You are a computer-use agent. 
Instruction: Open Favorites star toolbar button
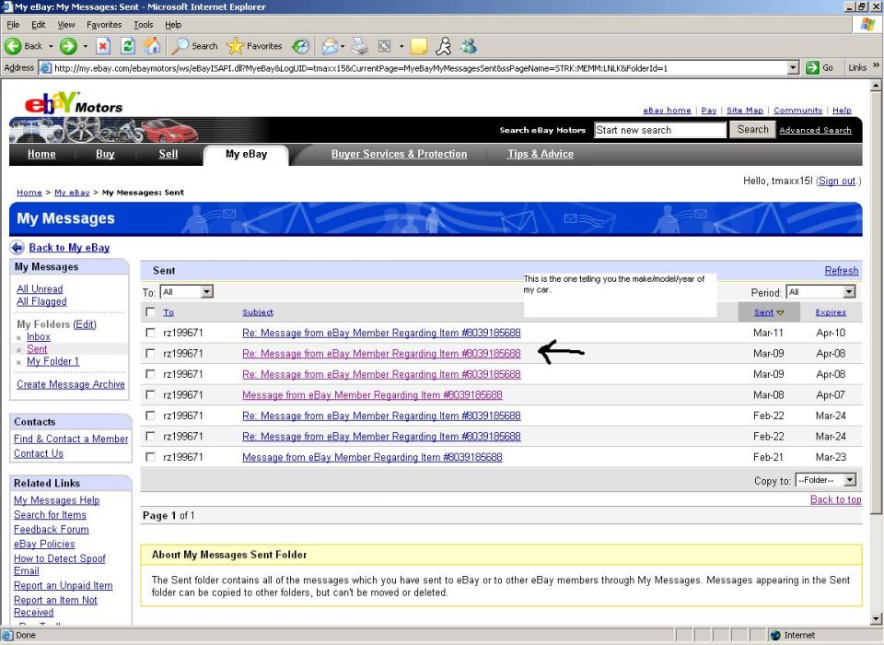[254, 46]
